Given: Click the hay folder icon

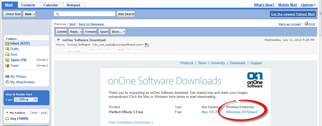Looking at the screenshot, I should pyautogui.click(x=7, y=119).
